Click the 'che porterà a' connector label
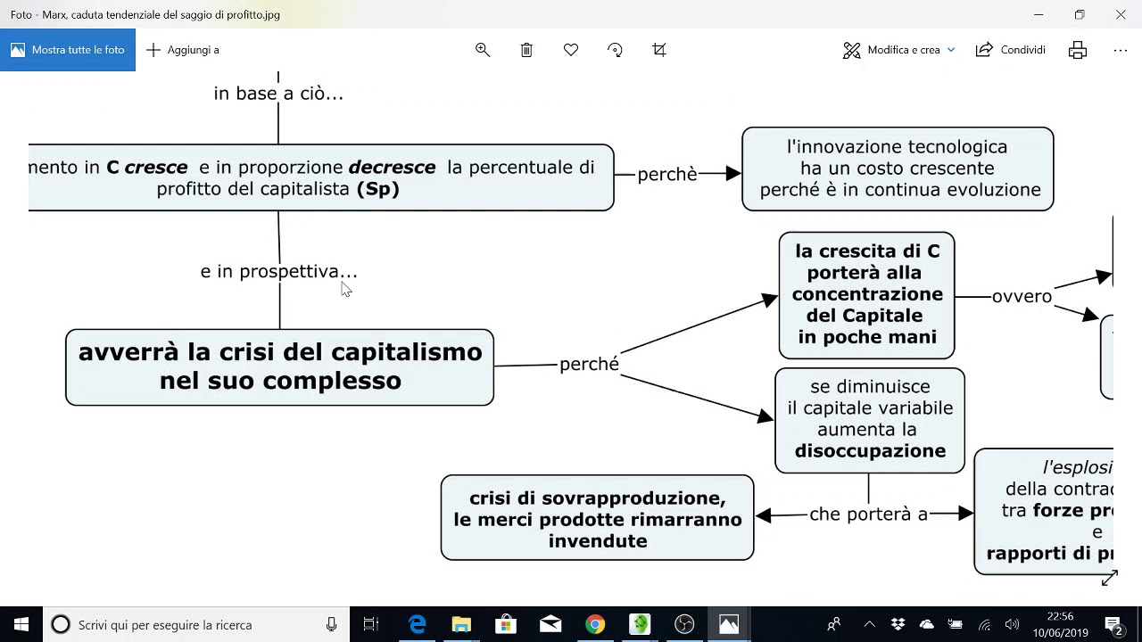1142x642 pixels. (868, 514)
